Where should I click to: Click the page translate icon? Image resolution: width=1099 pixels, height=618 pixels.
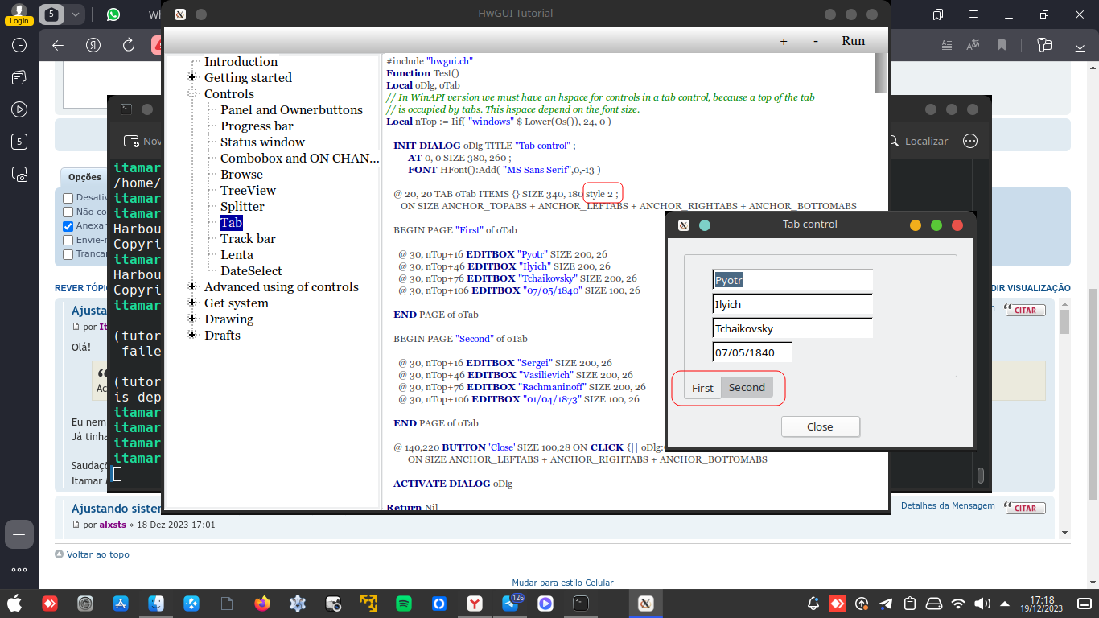(x=973, y=45)
